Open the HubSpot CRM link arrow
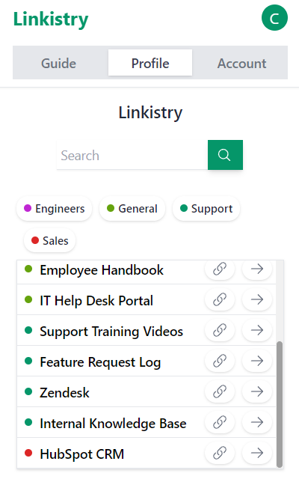 [257, 453]
